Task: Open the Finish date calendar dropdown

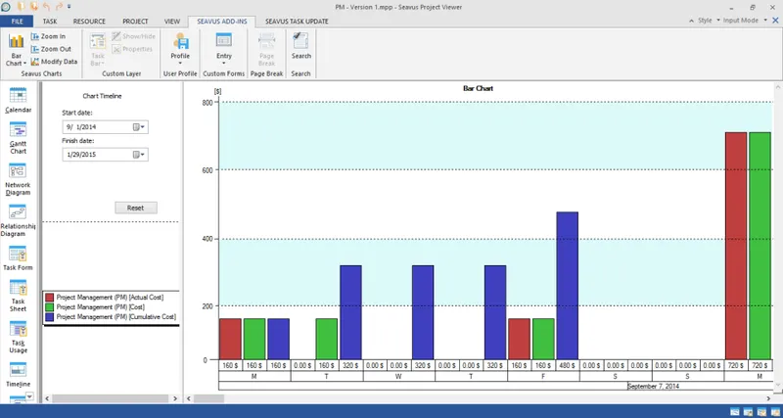Action: pos(139,155)
